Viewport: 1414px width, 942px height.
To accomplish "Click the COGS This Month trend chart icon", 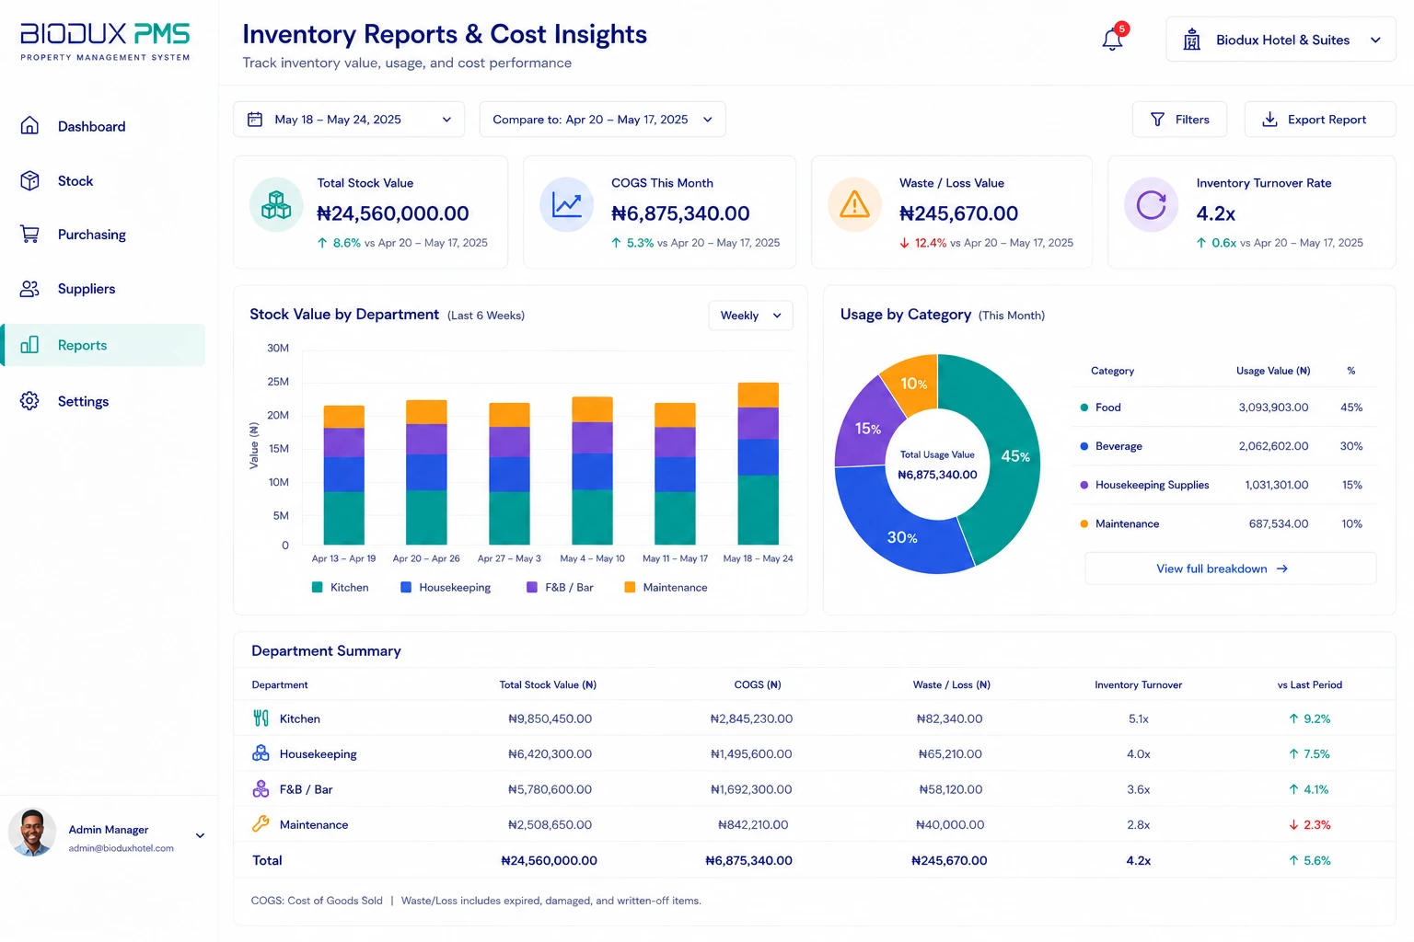I will tap(566, 204).
